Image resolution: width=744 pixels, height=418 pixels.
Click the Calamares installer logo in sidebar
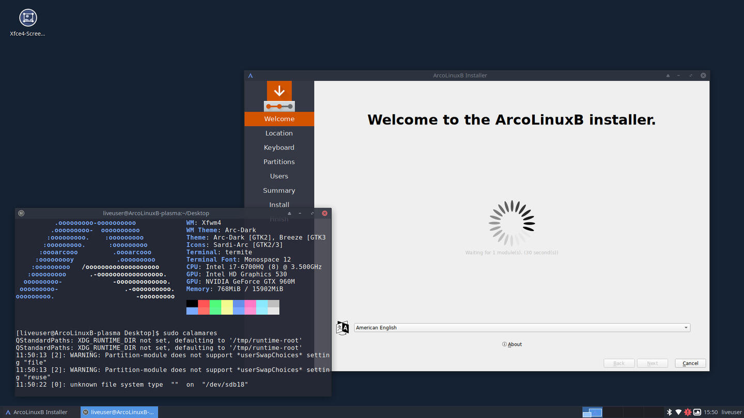pyautogui.click(x=279, y=96)
